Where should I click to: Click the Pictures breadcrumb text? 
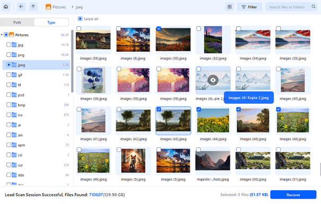[59, 7]
